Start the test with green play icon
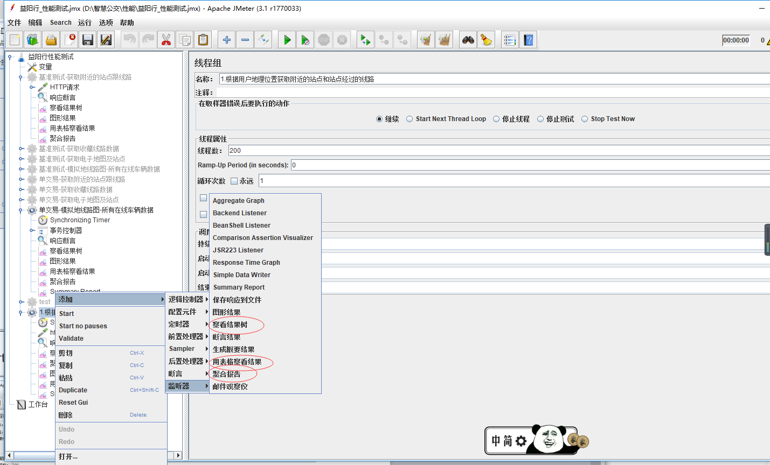Screen dimensions: 770x465 [x=287, y=40]
